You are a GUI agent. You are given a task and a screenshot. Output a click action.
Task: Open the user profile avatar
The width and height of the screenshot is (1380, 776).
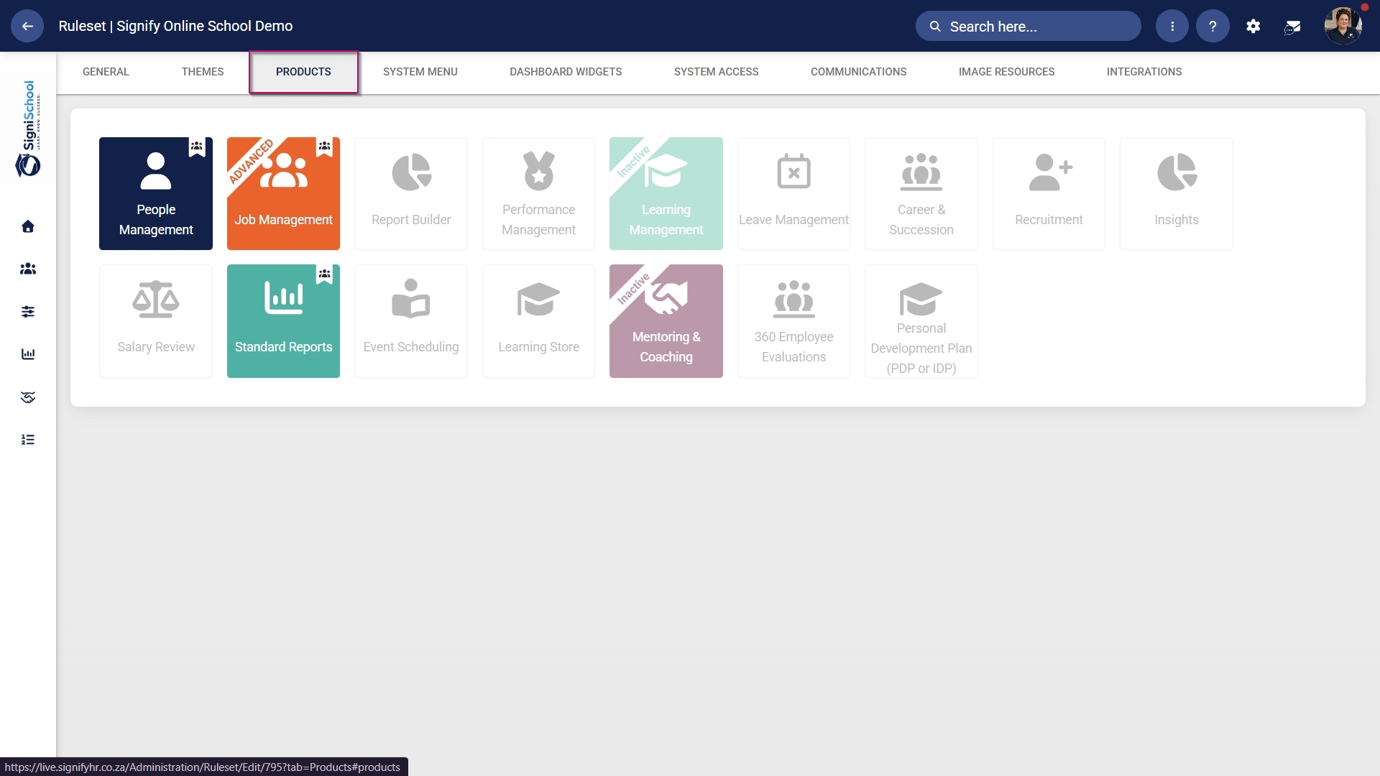pos(1343,26)
